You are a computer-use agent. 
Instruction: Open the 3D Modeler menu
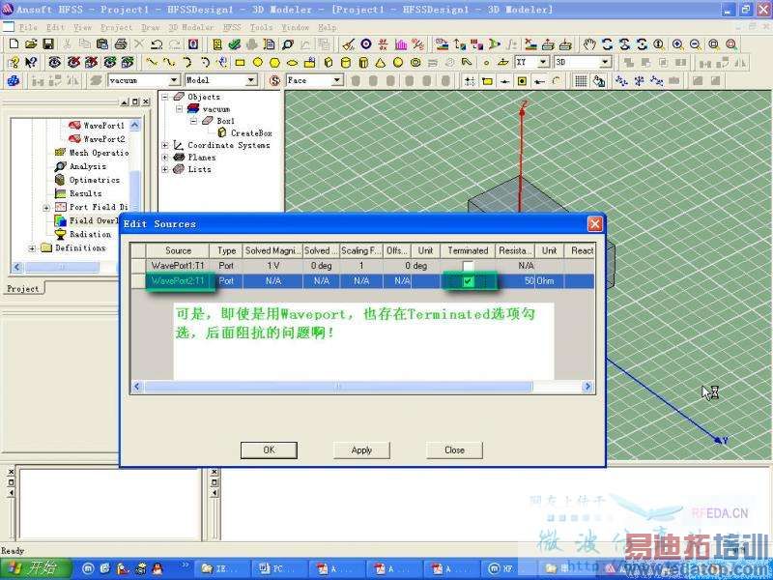(x=191, y=27)
